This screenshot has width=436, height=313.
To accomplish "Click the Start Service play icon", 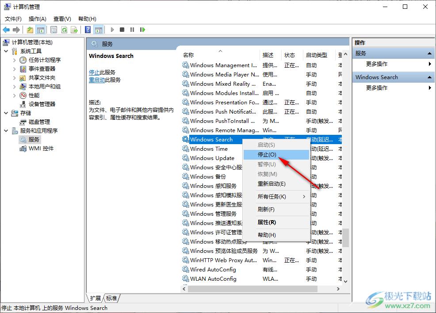I will (112, 30).
